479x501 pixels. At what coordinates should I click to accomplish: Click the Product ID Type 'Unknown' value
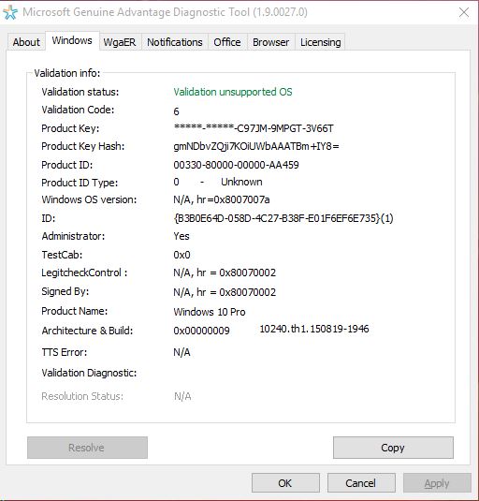(241, 182)
